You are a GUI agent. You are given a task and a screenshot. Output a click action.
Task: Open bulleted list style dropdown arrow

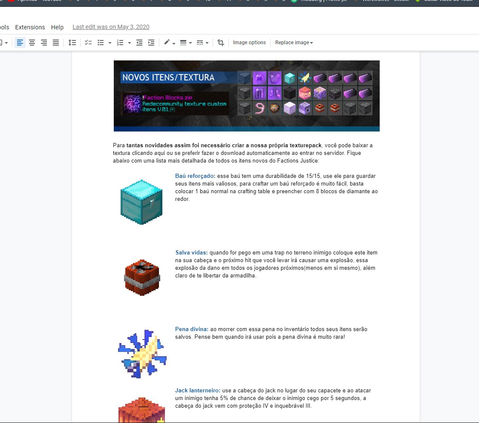110,43
